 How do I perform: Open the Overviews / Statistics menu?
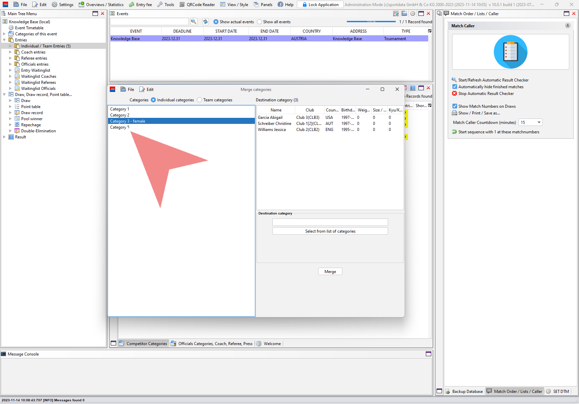coord(101,4)
